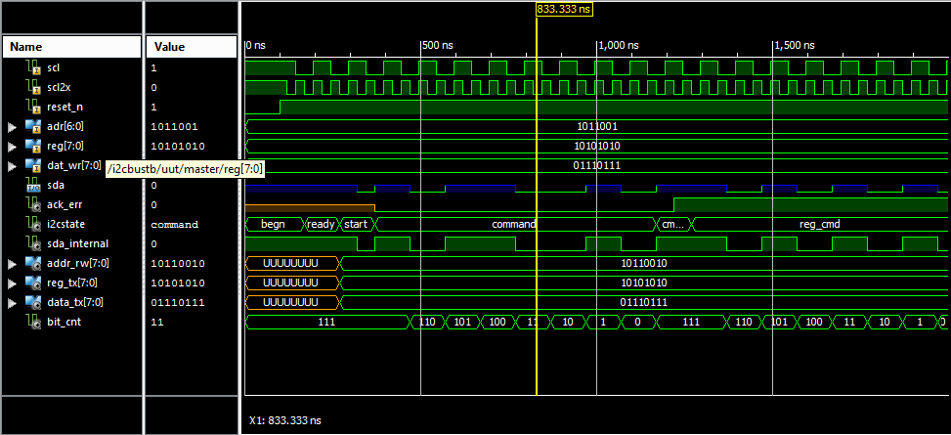This screenshot has width=951, height=435.
Task: Click data_tx value 01110111 in Value column
Action: [x=178, y=302]
